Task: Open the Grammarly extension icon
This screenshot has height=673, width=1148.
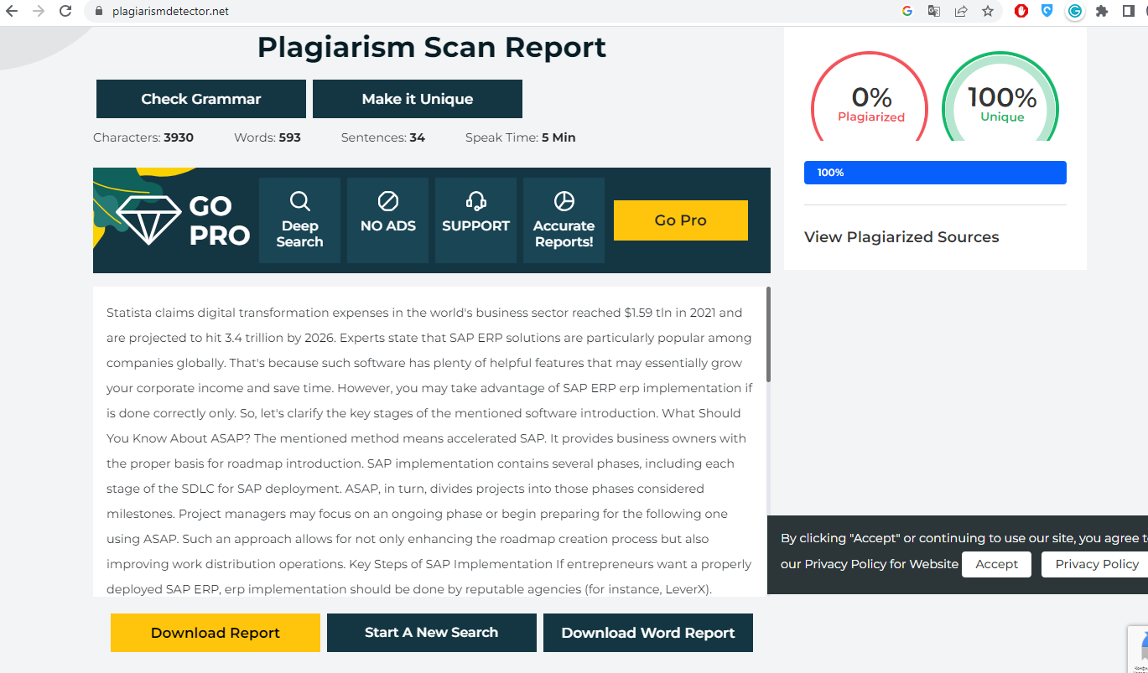Action: point(1075,11)
